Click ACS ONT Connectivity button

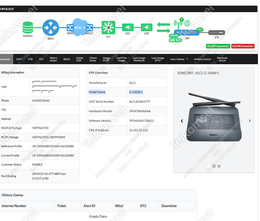coord(218,46)
